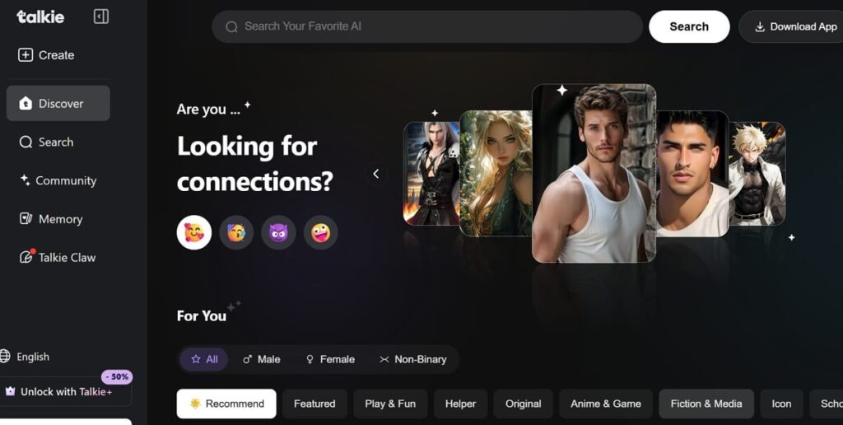This screenshot has height=425, width=843.
Task: Click the sun icon on Recommend tab
Action: tap(195, 404)
